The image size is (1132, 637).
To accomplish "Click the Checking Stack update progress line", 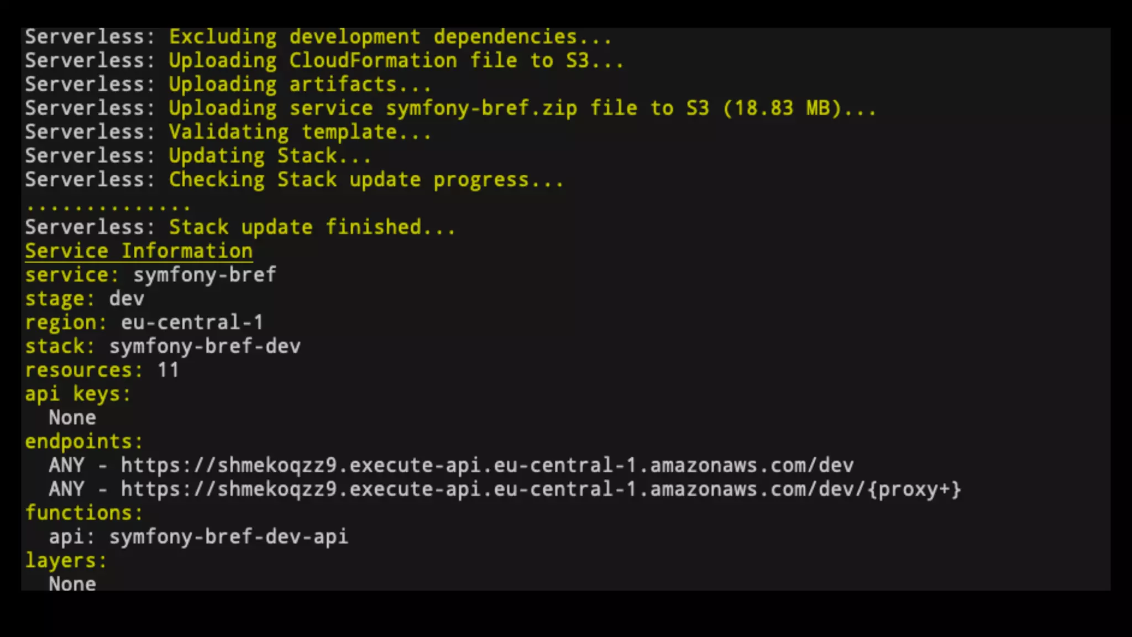I will [294, 180].
